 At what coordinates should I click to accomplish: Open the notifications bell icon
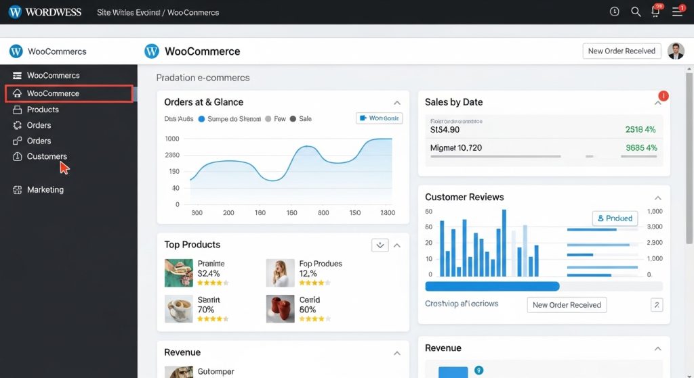[655, 11]
